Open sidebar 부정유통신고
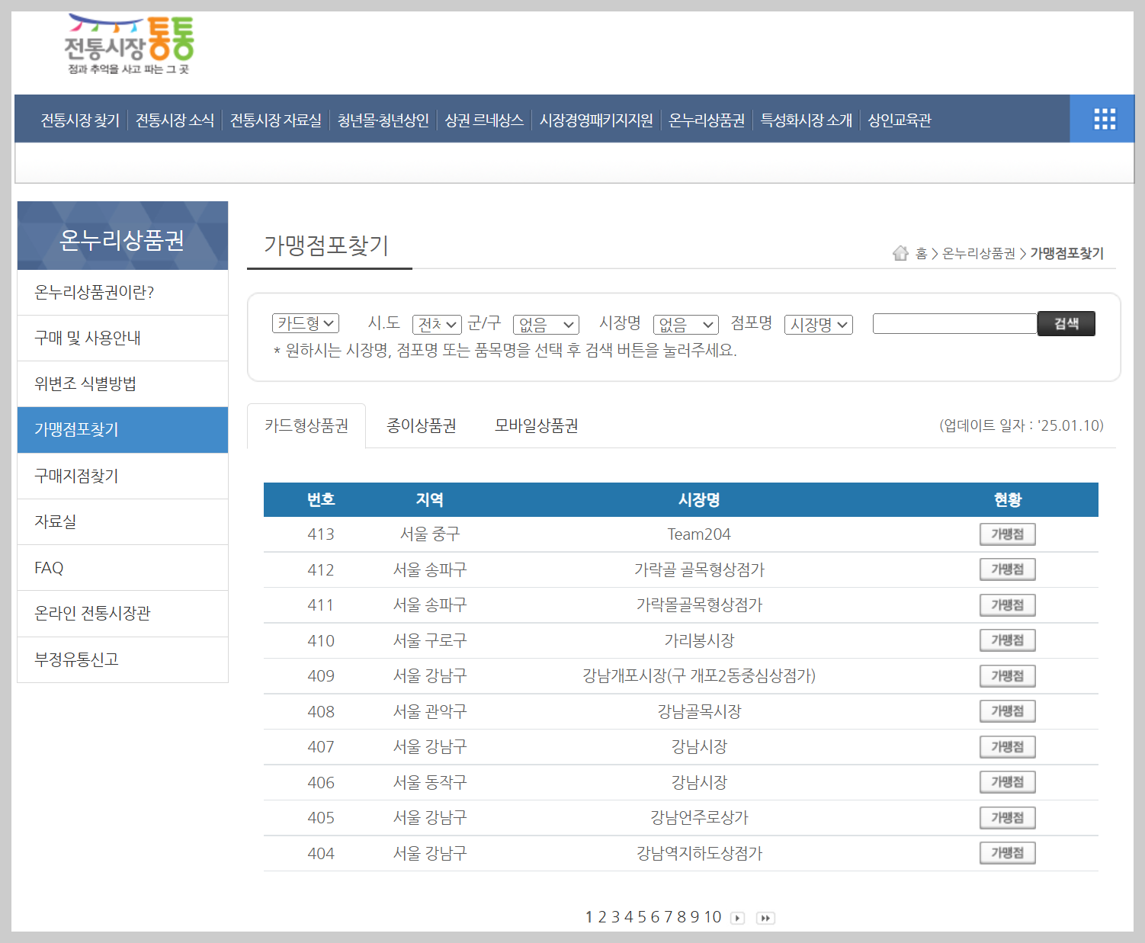 pyautogui.click(x=123, y=660)
